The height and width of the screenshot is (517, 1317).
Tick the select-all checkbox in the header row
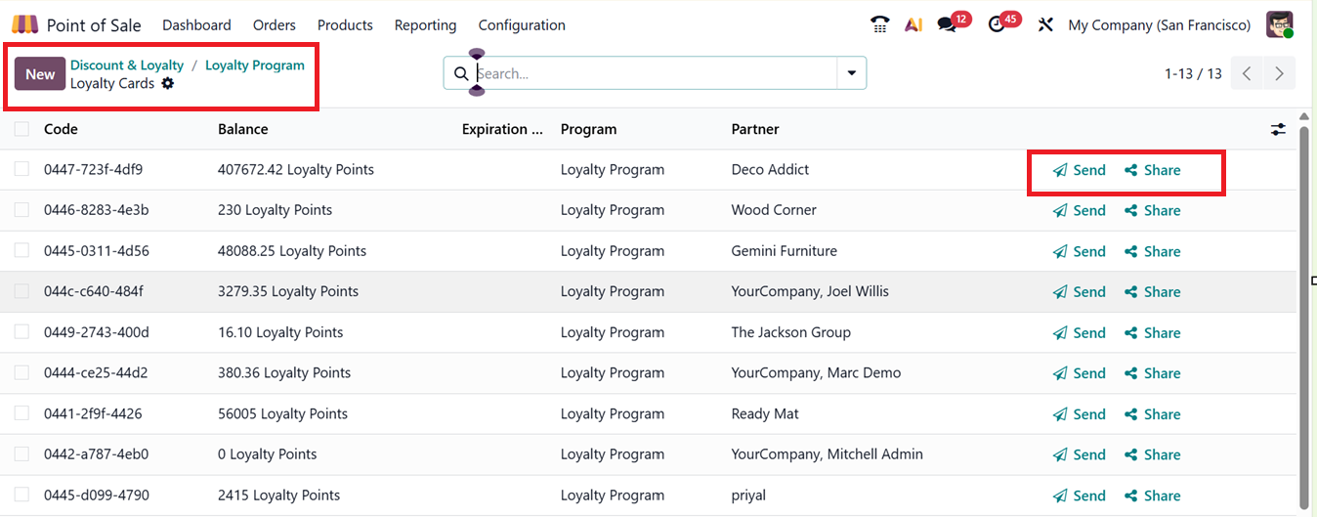pos(21,129)
